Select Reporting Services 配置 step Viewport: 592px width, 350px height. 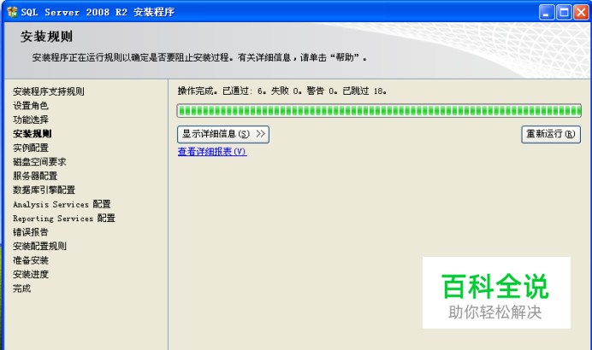point(64,219)
